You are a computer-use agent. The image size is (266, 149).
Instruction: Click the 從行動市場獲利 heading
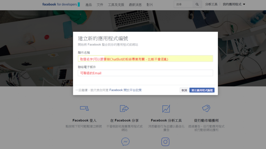coord(206,121)
